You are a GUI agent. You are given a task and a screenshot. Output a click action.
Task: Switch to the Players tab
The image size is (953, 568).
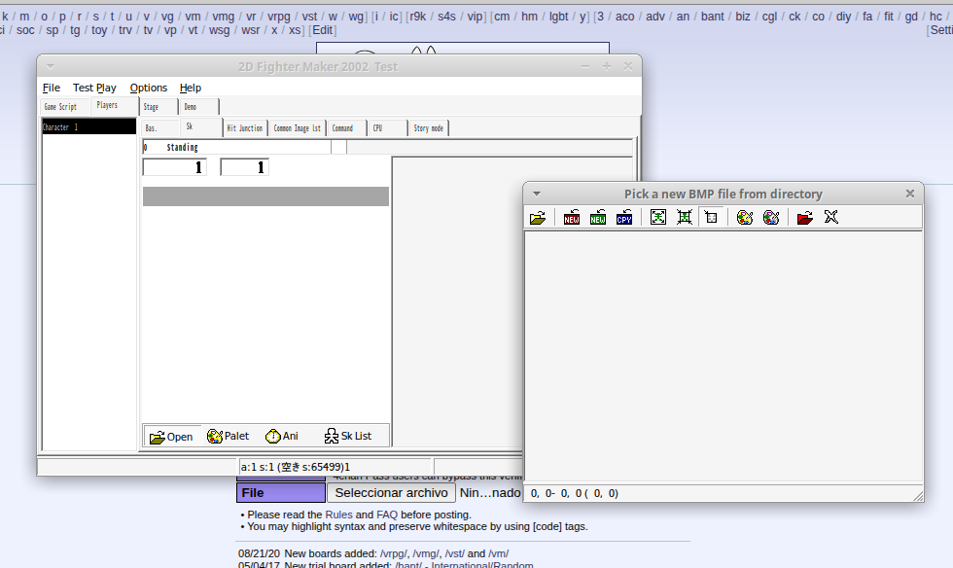pyautogui.click(x=115, y=105)
